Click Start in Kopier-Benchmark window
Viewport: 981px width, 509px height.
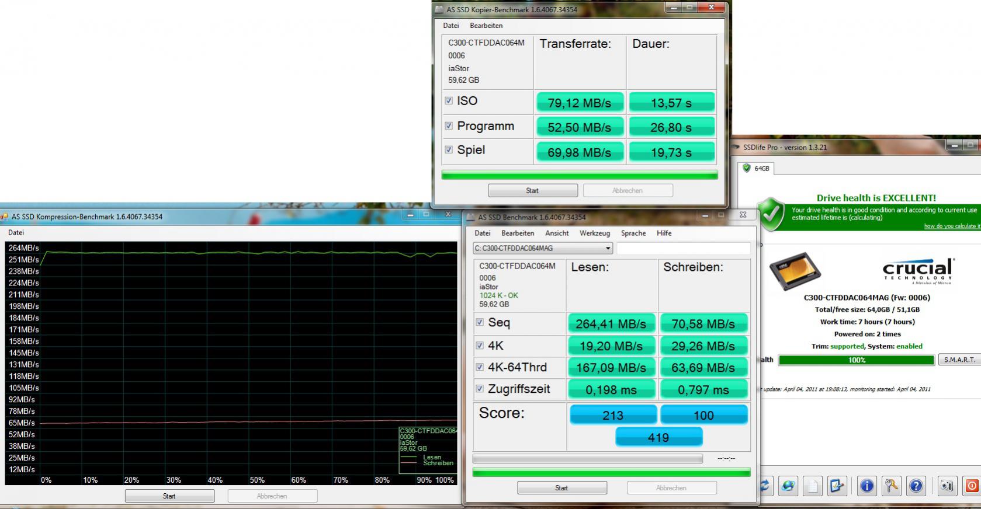(x=532, y=190)
